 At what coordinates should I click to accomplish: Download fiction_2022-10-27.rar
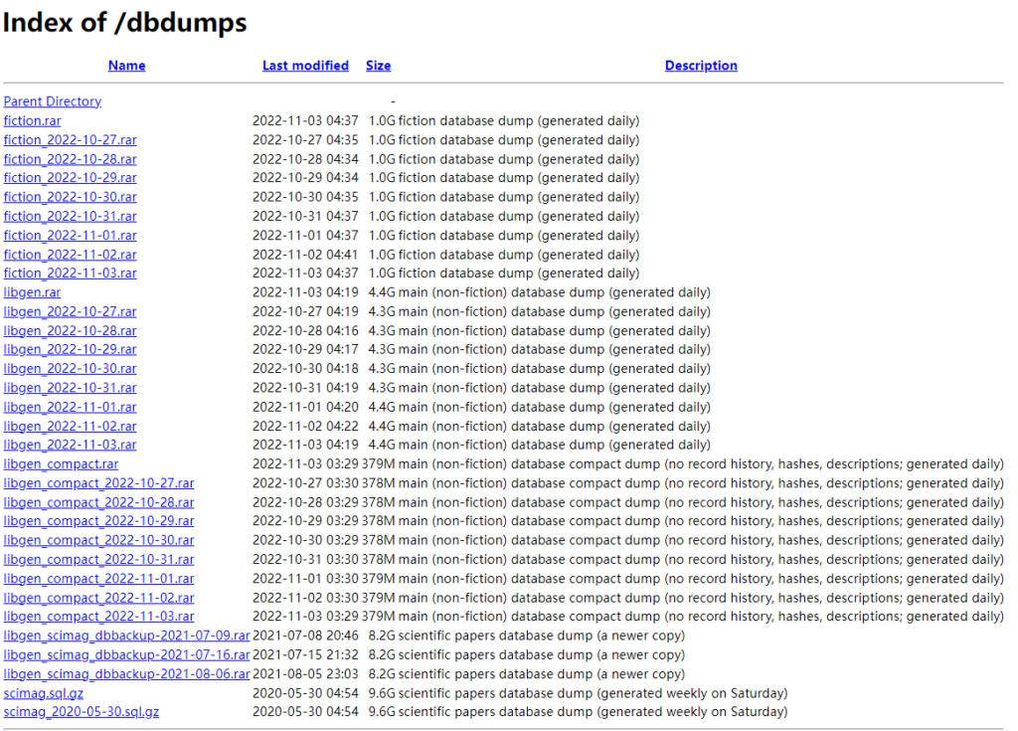click(71, 139)
